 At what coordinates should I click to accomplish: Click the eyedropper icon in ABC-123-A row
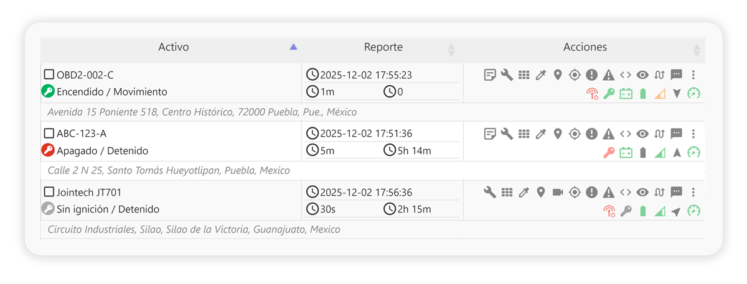coord(541,134)
